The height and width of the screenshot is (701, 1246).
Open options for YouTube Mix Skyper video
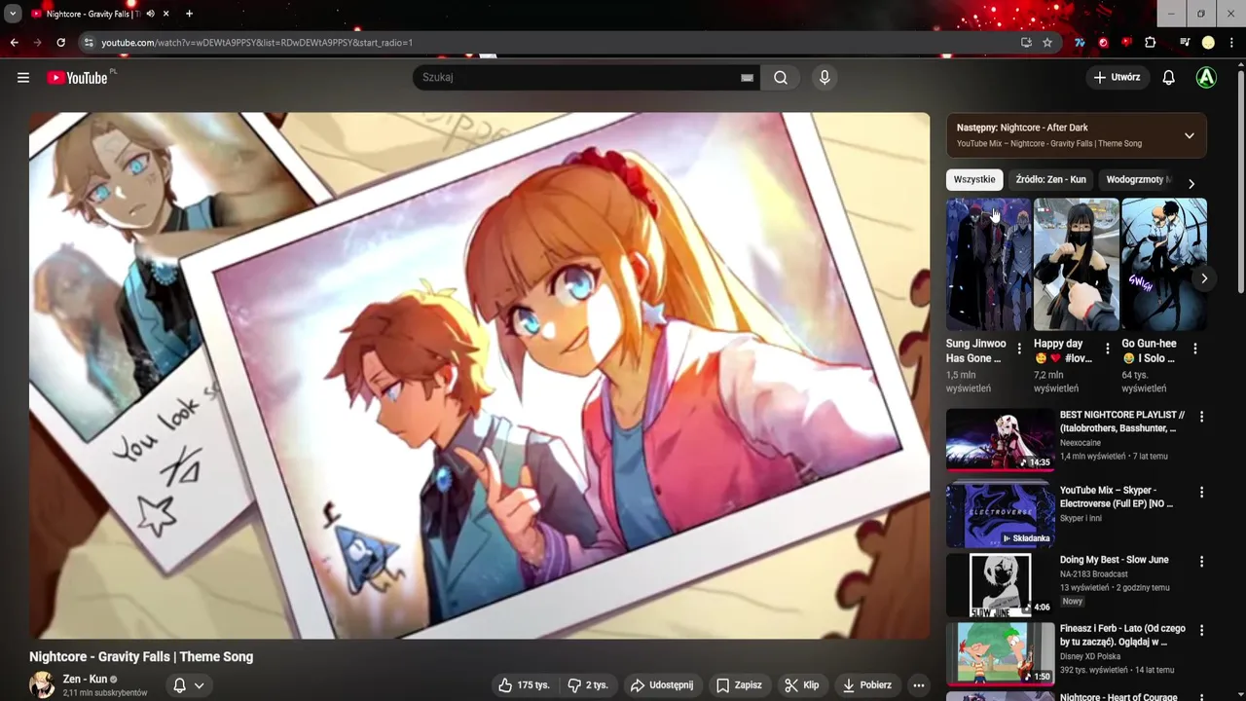tap(1201, 493)
